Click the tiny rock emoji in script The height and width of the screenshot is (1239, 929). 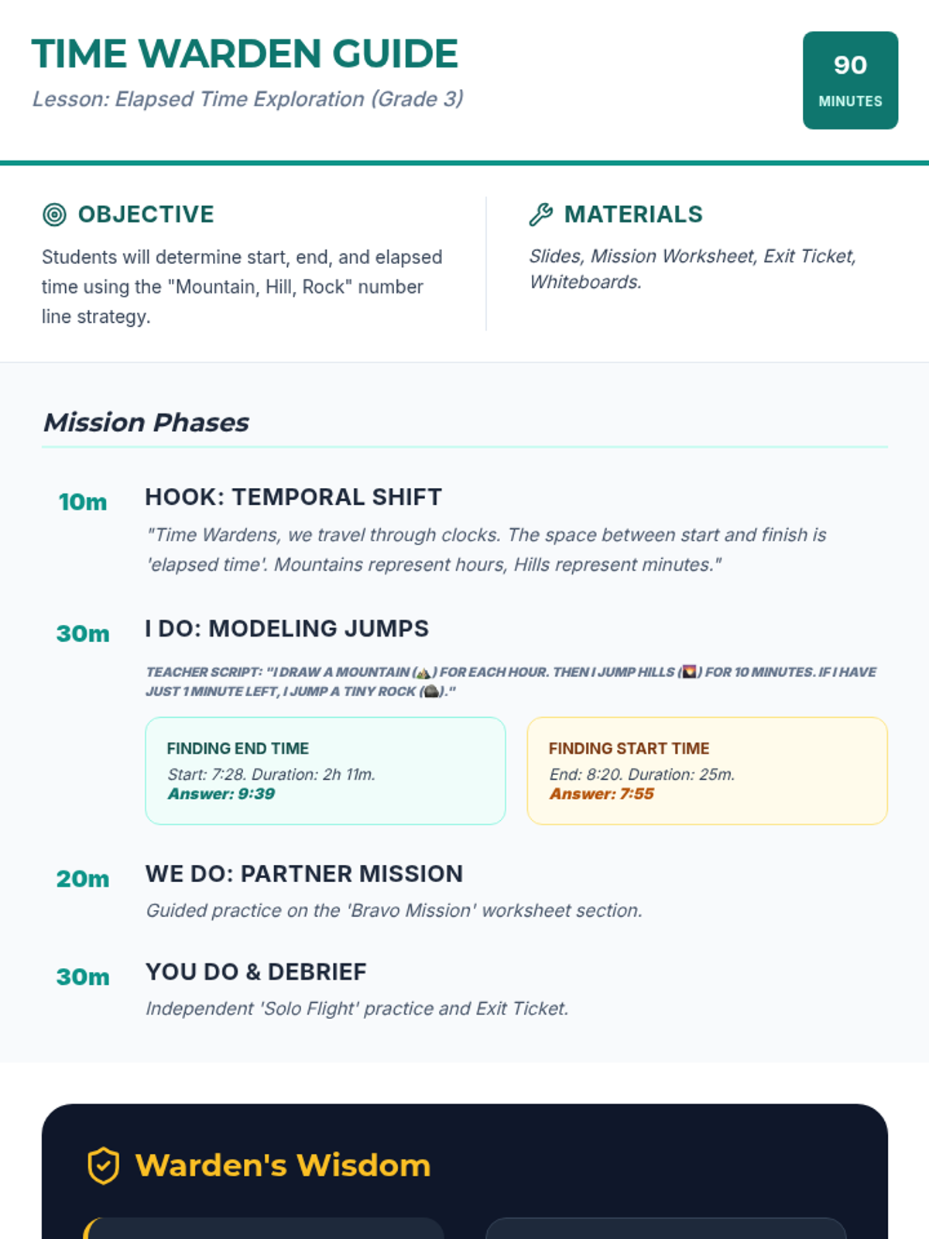pos(431,692)
